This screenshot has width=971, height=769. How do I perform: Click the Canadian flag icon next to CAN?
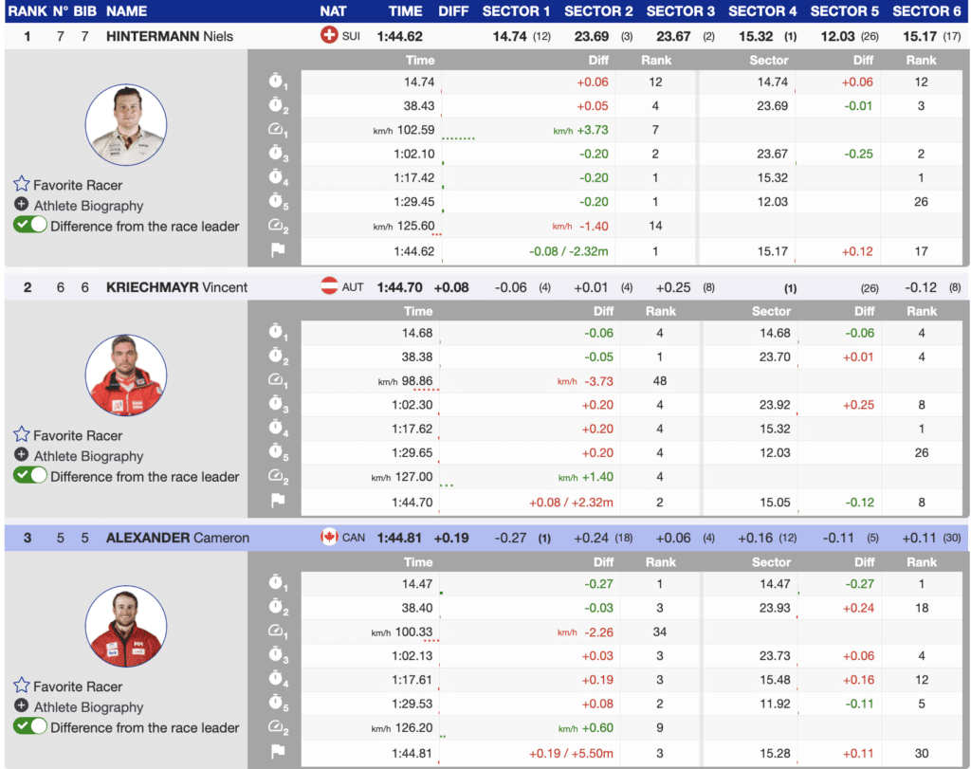(329, 538)
